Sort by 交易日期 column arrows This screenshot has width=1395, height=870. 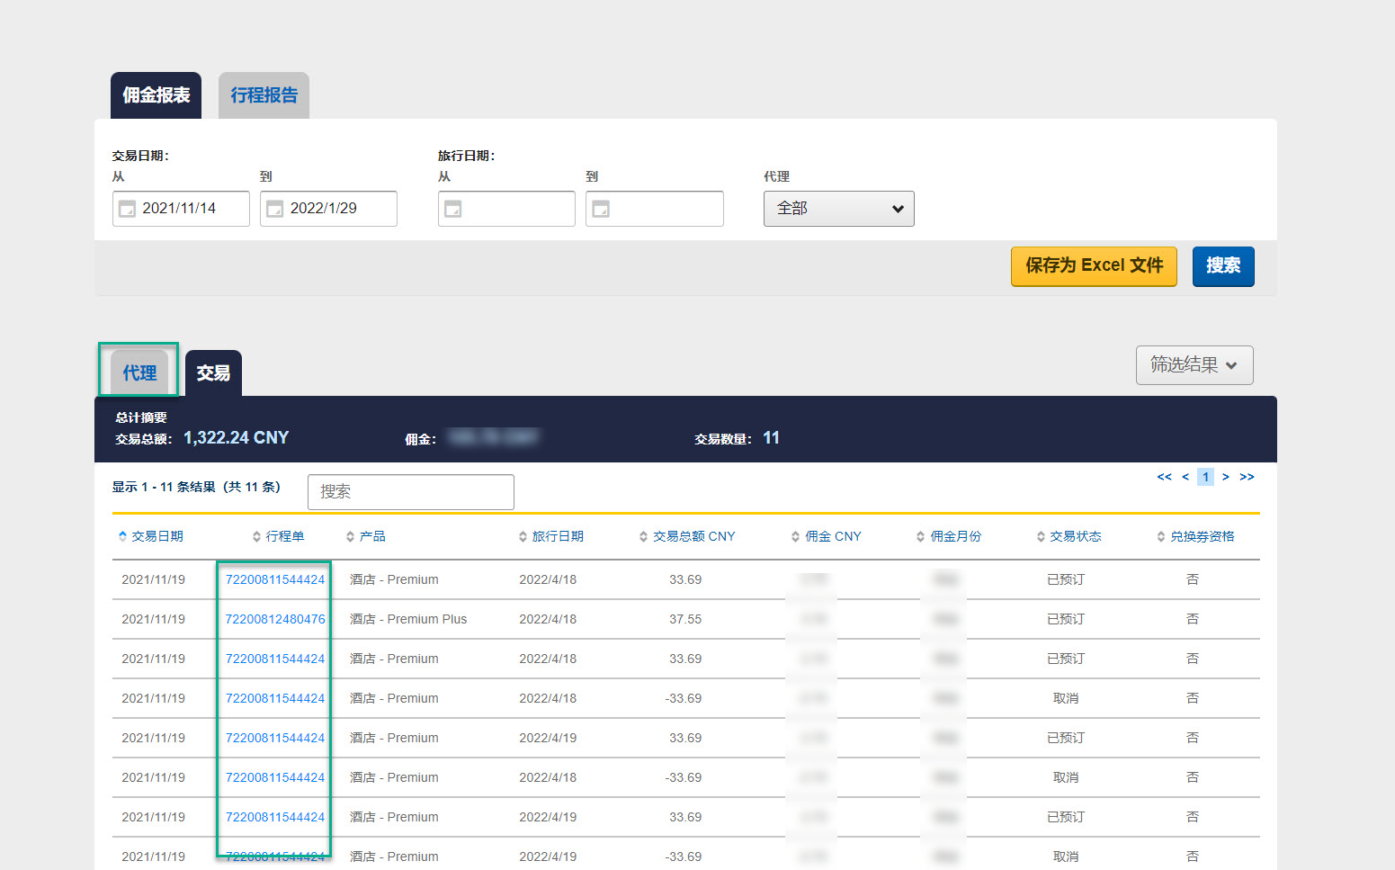tap(122, 536)
